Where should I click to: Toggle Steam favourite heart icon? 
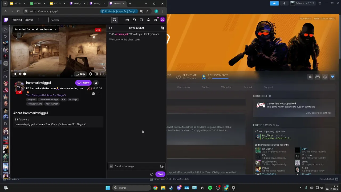332,77
